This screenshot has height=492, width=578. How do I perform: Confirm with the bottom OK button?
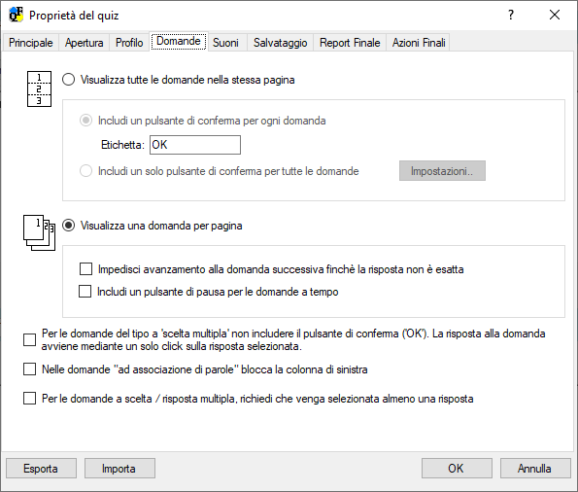point(457,469)
